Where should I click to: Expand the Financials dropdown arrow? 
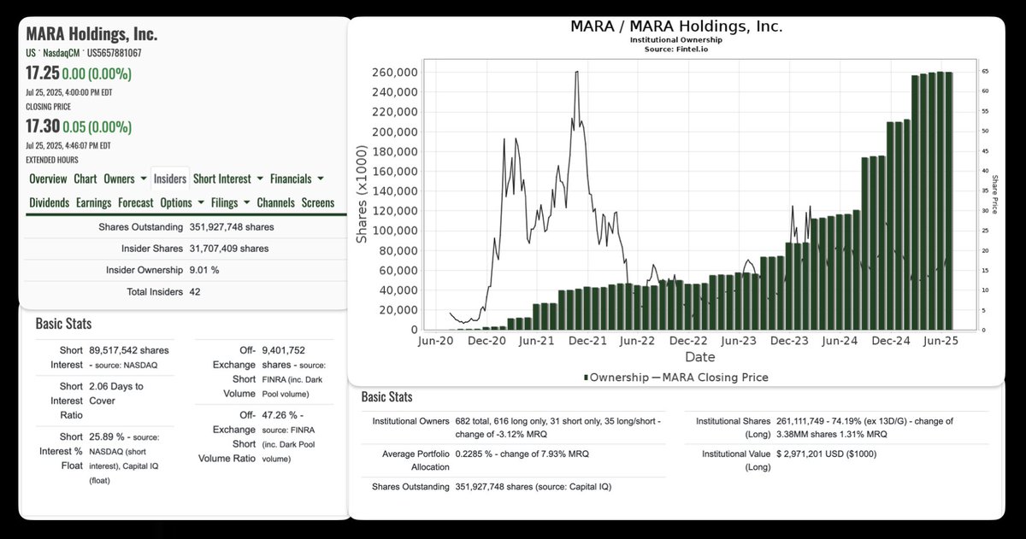point(320,179)
